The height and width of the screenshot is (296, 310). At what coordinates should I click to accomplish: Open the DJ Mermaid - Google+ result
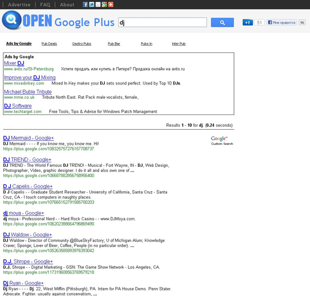click(x=29, y=138)
